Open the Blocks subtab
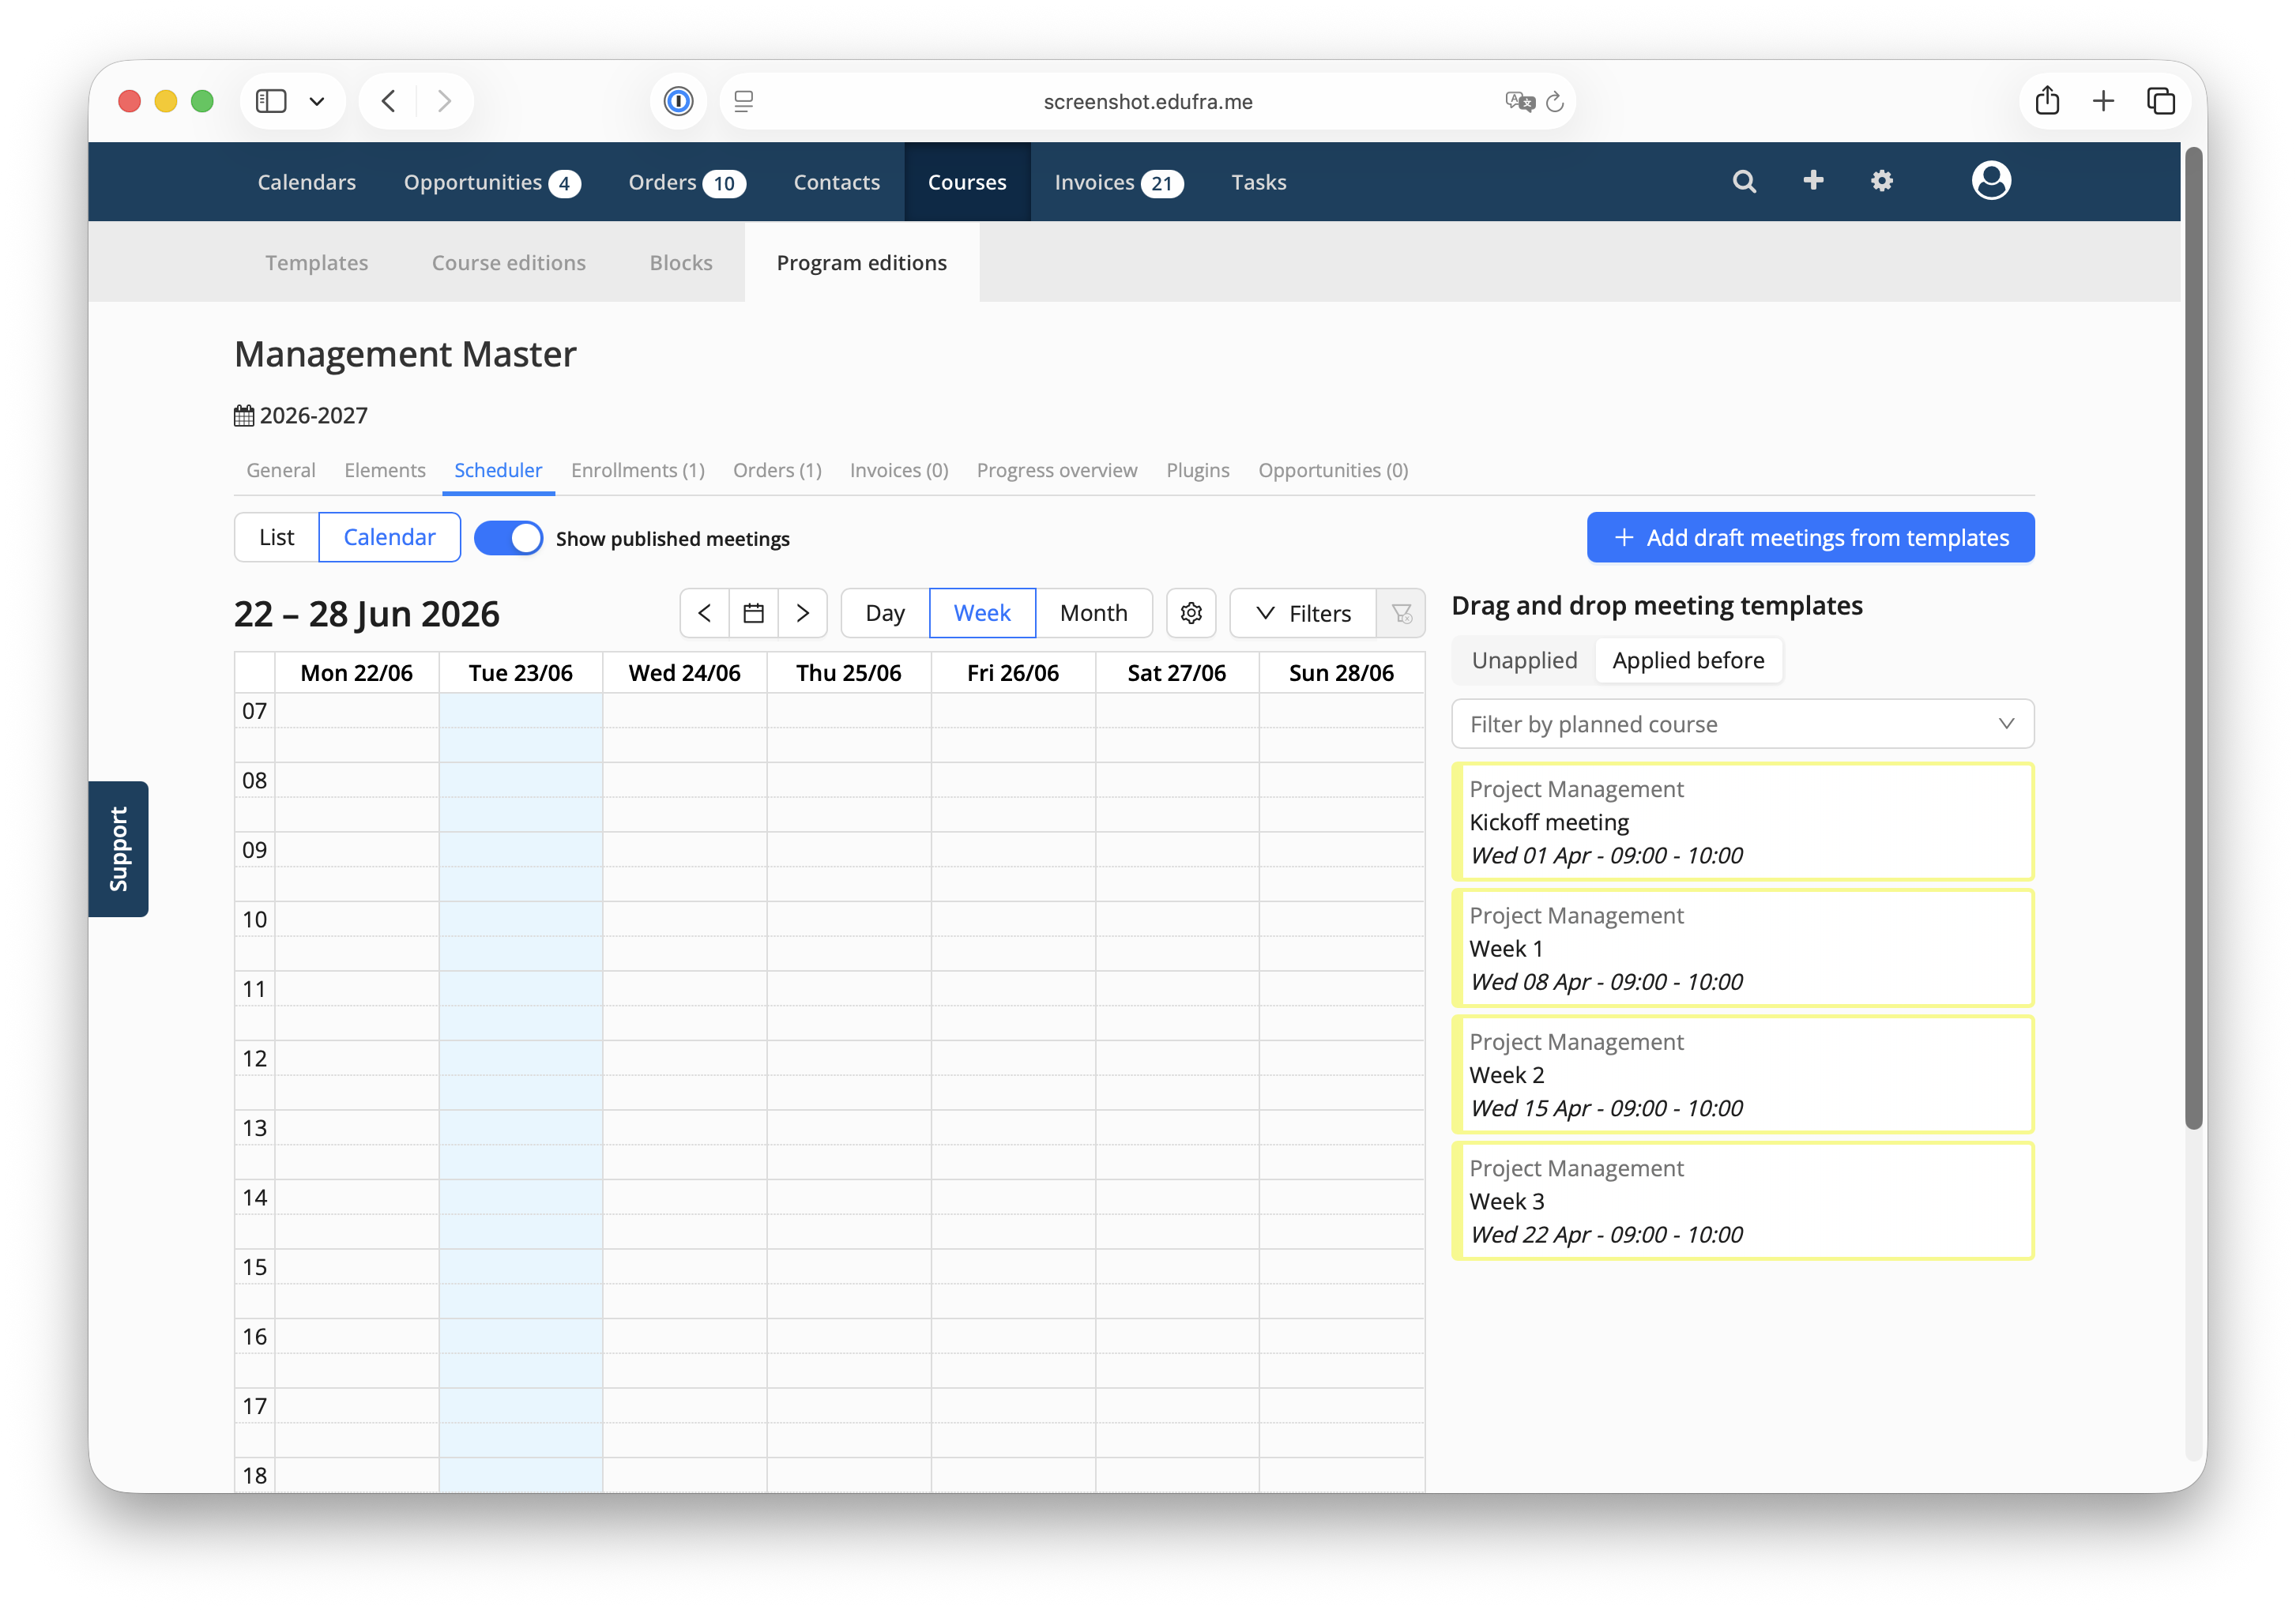 [x=681, y=262]
